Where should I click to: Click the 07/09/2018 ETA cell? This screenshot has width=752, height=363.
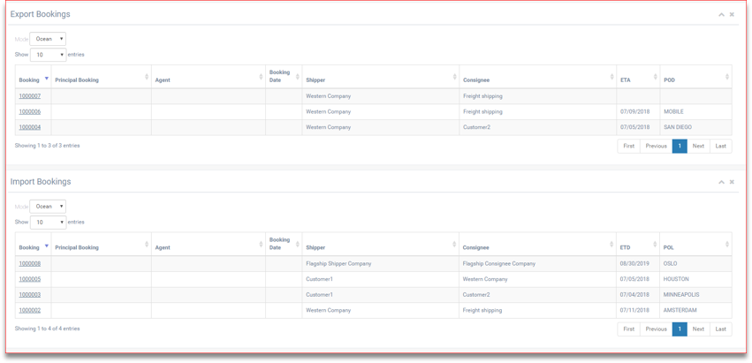pyautogui.click(x=638, y=112)
